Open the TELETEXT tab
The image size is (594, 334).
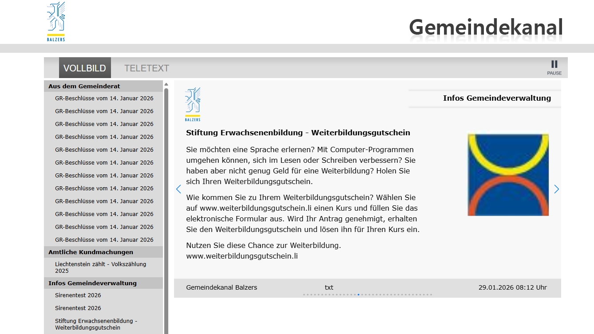147,68
